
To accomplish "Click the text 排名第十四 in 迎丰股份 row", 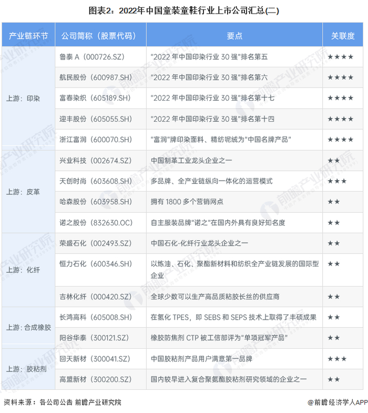I will [x=258, y=119].
